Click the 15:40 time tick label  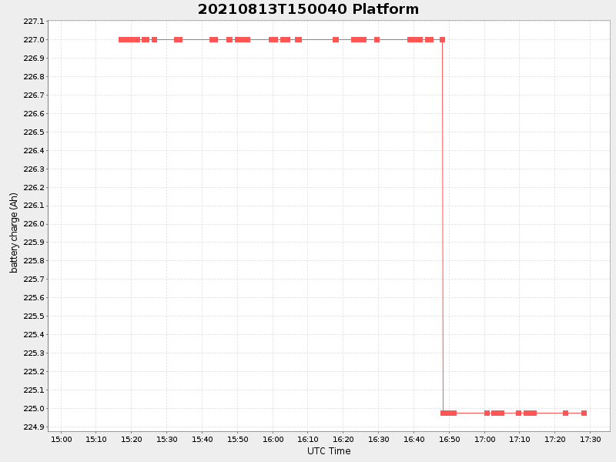click(x=203, y=439)
